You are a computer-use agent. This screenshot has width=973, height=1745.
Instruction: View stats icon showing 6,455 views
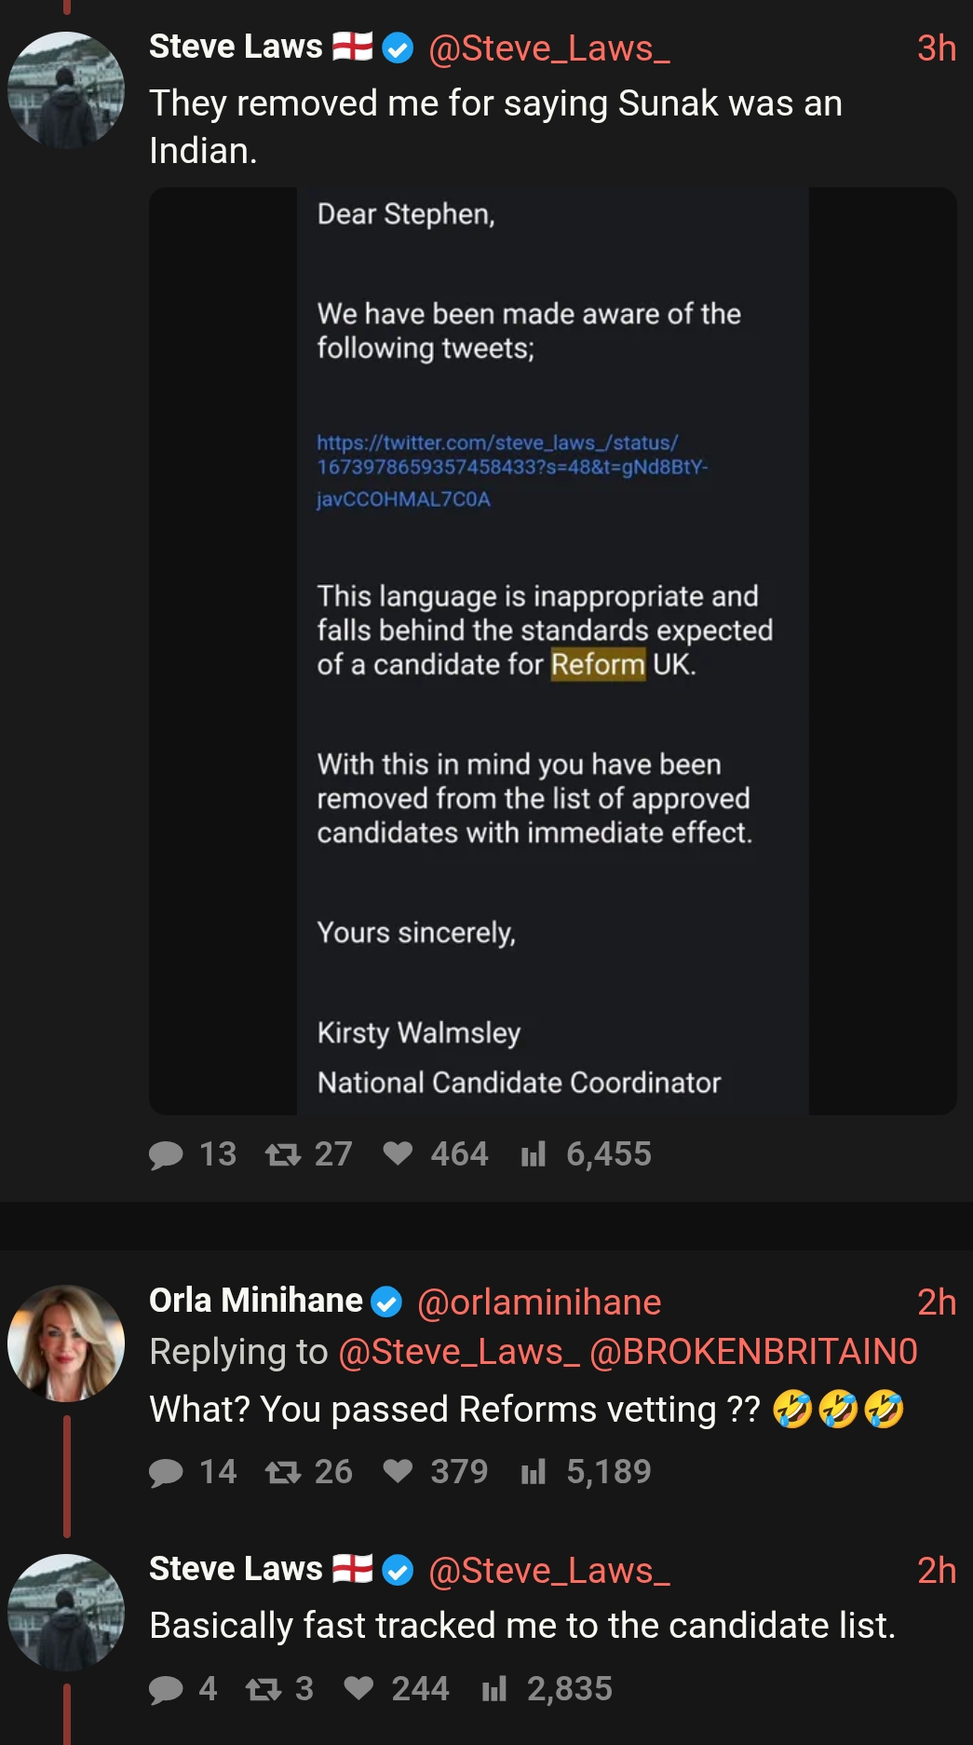(534, 1155)
